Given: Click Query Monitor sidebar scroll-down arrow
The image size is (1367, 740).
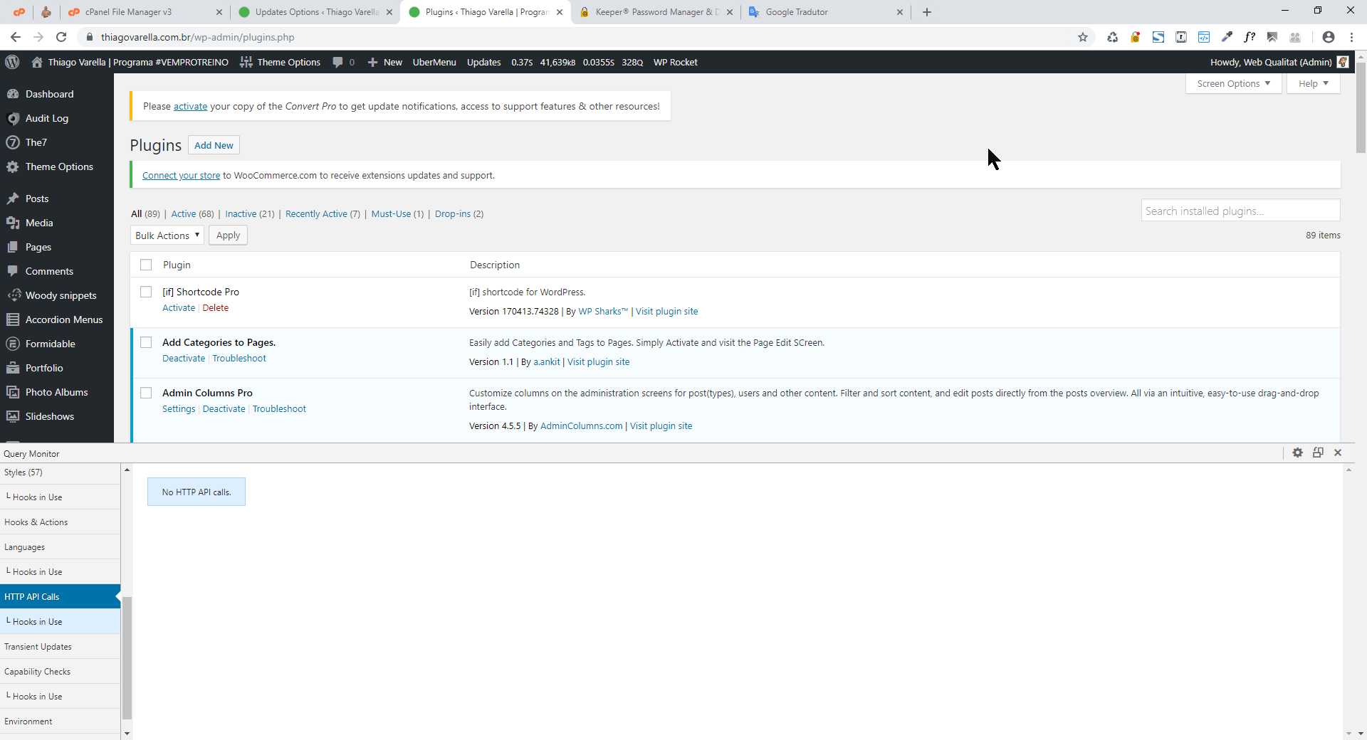Looking at the screenshot, I should click(127, 733).
